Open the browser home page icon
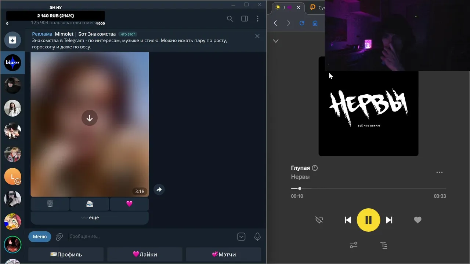Image resolution: width=470 pixels, height=264 pixels. tap(315, 23)
